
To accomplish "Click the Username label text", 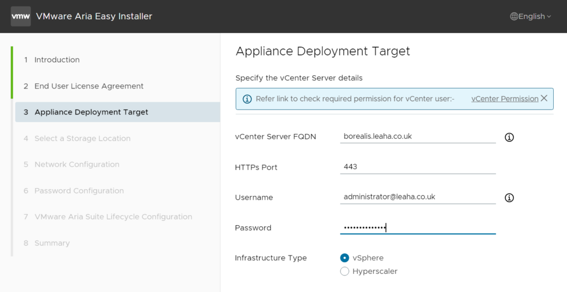I will tap(254, 197).
